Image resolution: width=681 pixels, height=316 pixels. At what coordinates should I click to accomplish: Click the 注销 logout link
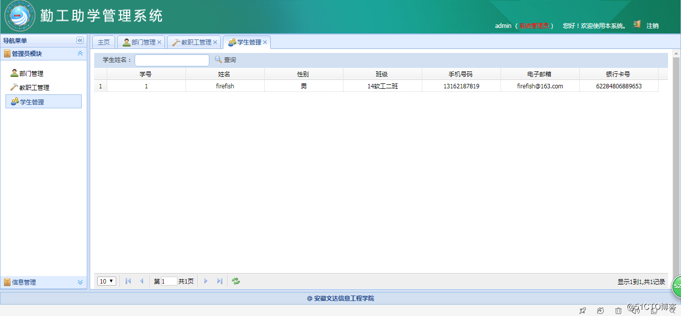pyautogui.click(x=653, y=25)
